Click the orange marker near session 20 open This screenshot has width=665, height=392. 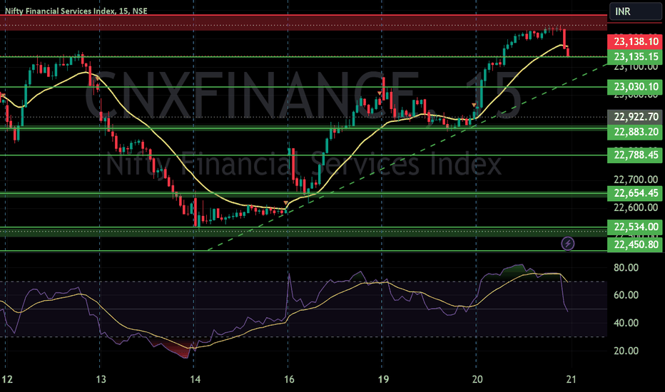tap(474, 105)
